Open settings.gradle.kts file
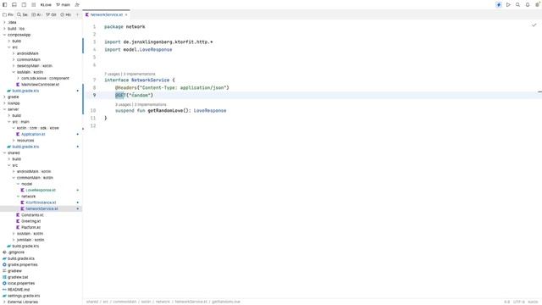 click(x=24, y=296)
